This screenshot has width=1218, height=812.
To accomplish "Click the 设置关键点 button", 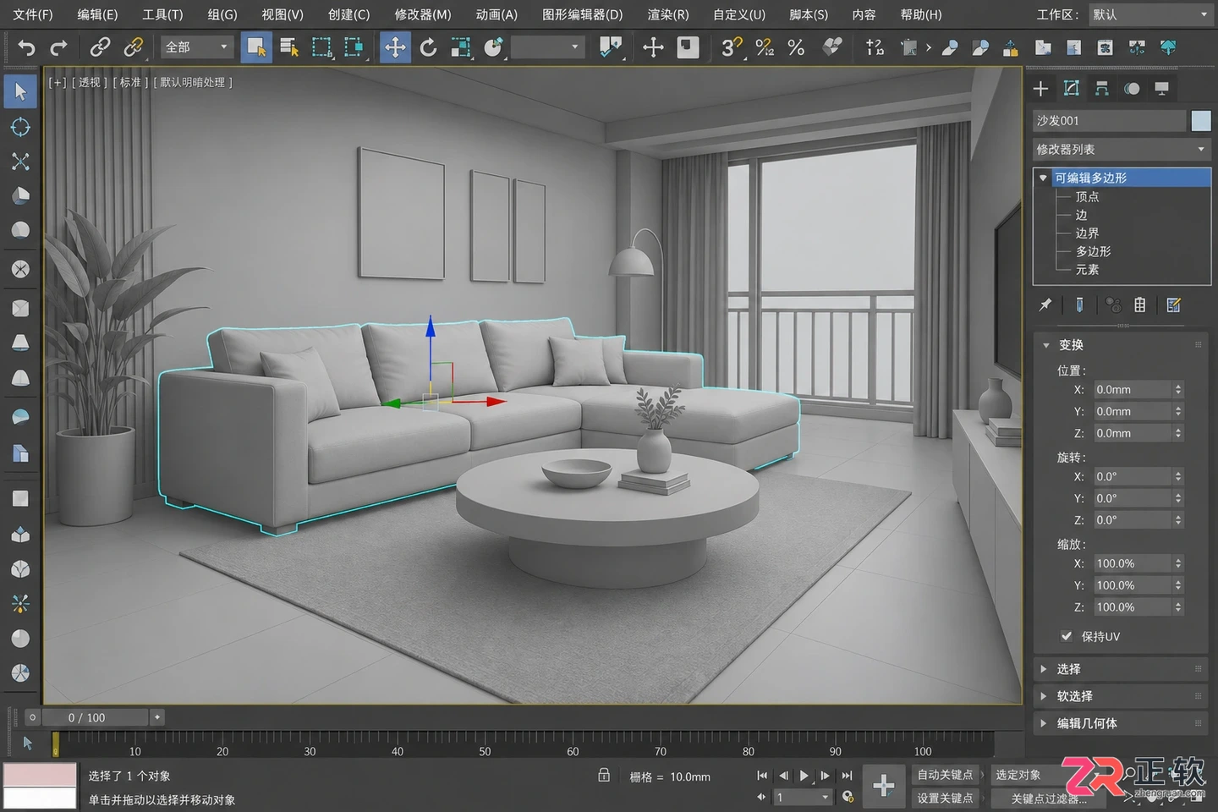I will coord(945,798).
